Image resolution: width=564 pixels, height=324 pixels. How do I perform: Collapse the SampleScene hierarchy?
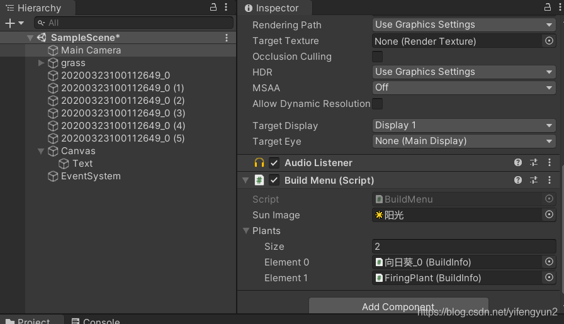pyautogui.click(x=30, y=38)
